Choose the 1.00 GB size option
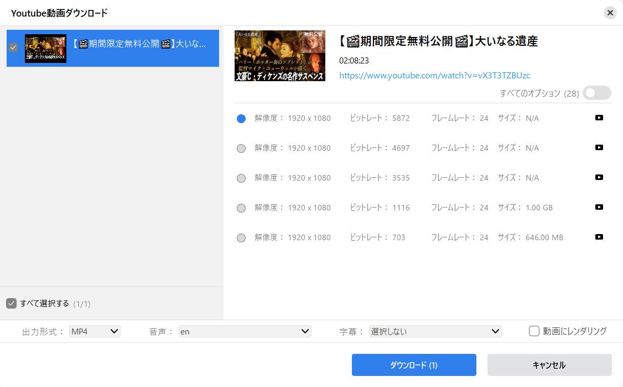This screenshot has height=387, width=623. tap(241, 208)
